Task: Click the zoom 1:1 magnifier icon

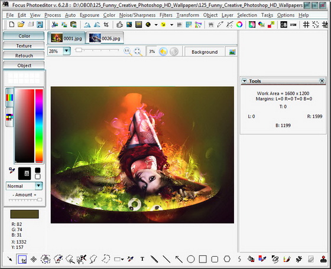Action: (127, 51)
